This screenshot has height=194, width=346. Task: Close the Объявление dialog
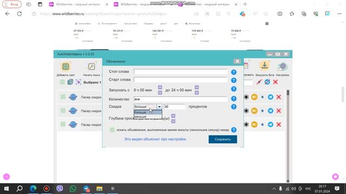tap(237, 61)
